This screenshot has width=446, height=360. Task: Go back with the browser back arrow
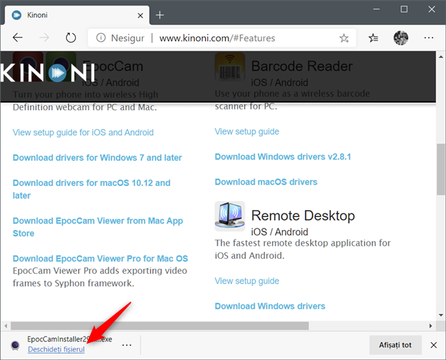[18, 38]
